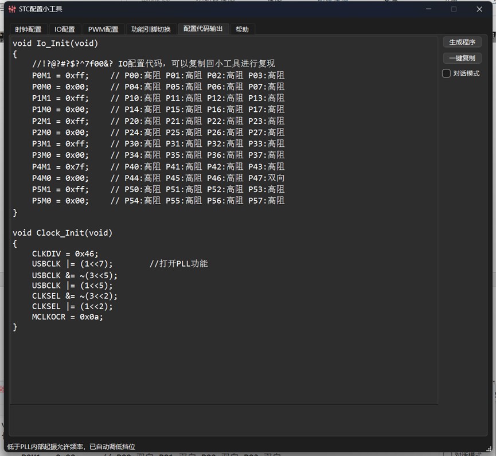The width and height of the screenshot is (496, 456).
Task: Click the maximize window button
Action: point(454,9)
